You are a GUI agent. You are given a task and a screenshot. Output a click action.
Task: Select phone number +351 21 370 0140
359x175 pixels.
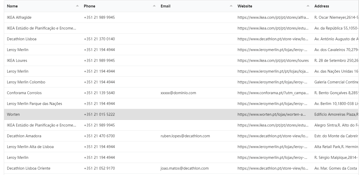[99, 39]
